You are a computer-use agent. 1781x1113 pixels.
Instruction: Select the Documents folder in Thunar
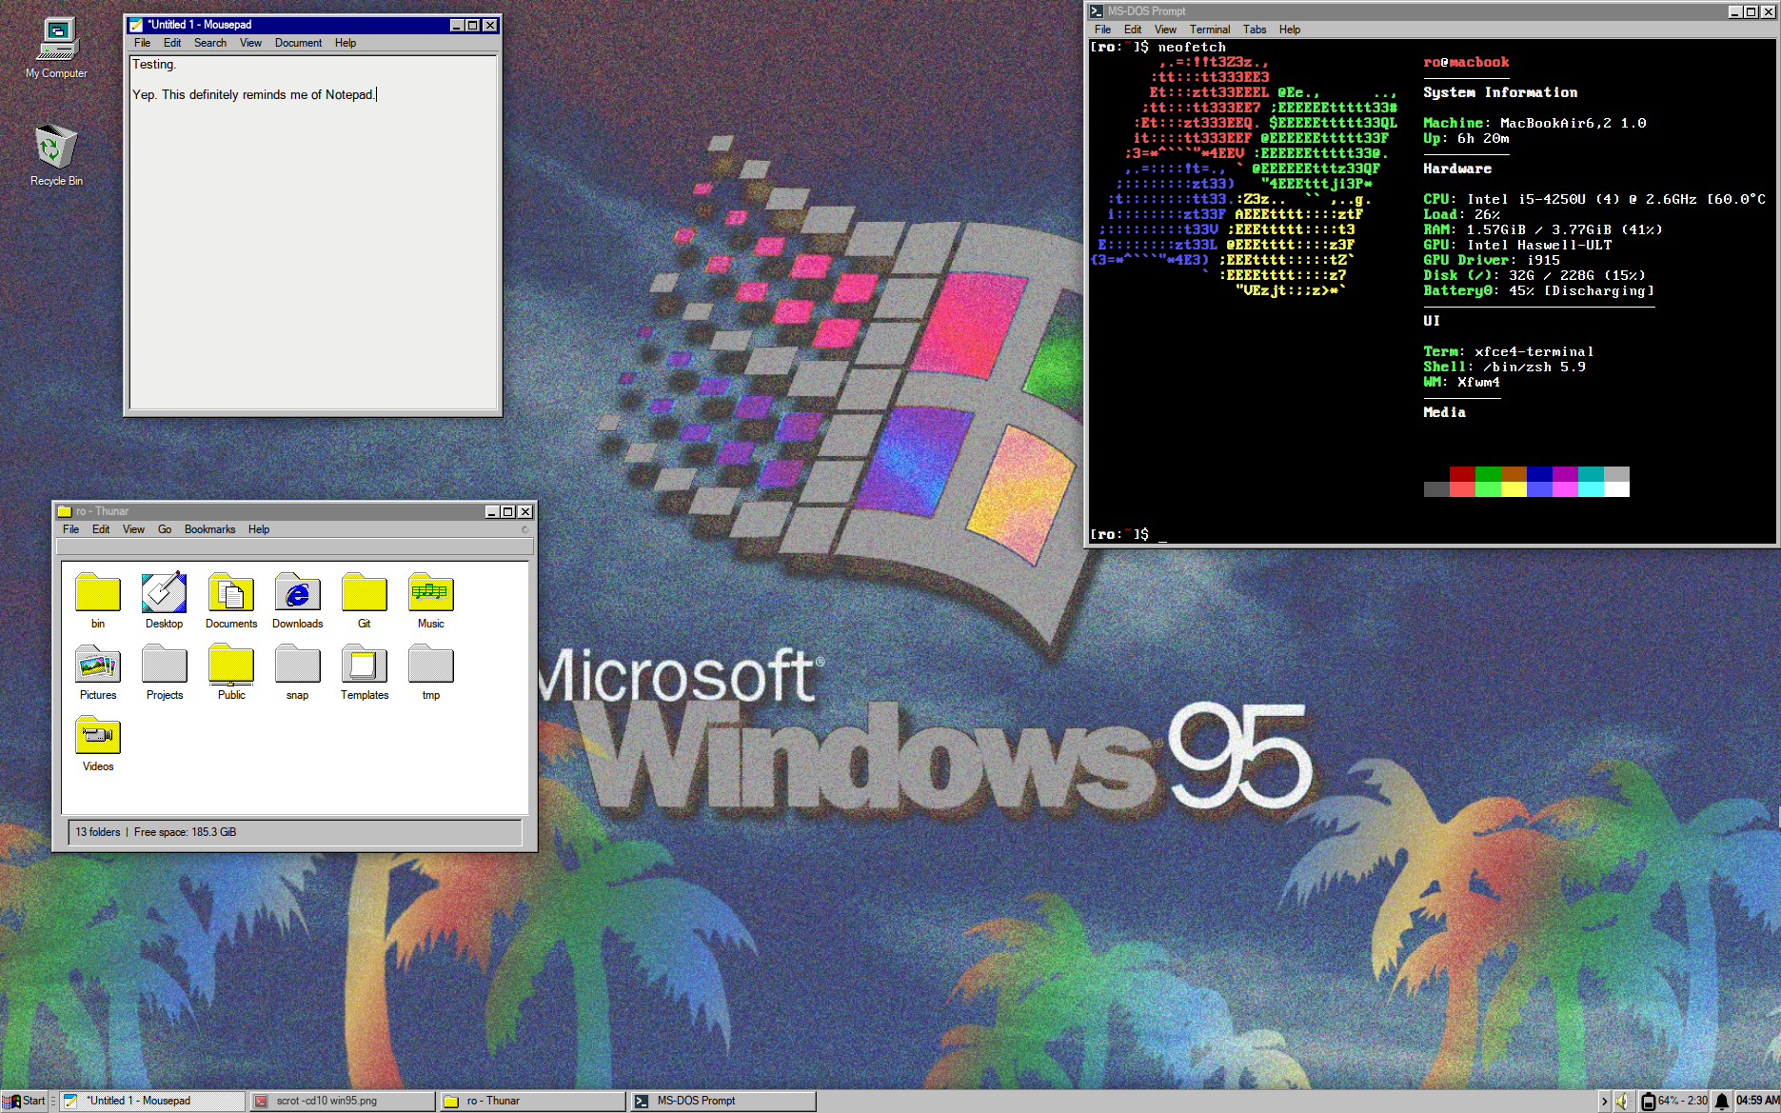tap(231, 601)
